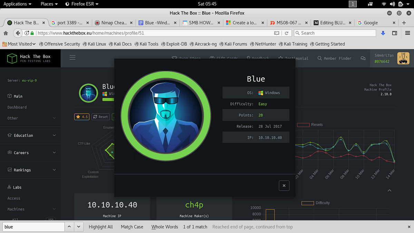Switch to the SMB HOWTO tab
The height and width of the screenshot is (233, 414).
pos(201,23)
